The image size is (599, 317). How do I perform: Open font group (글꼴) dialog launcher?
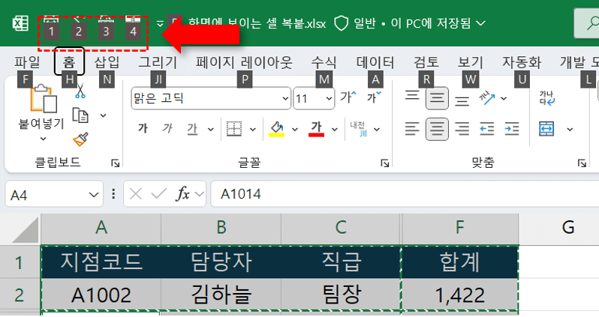click(384, 163)
